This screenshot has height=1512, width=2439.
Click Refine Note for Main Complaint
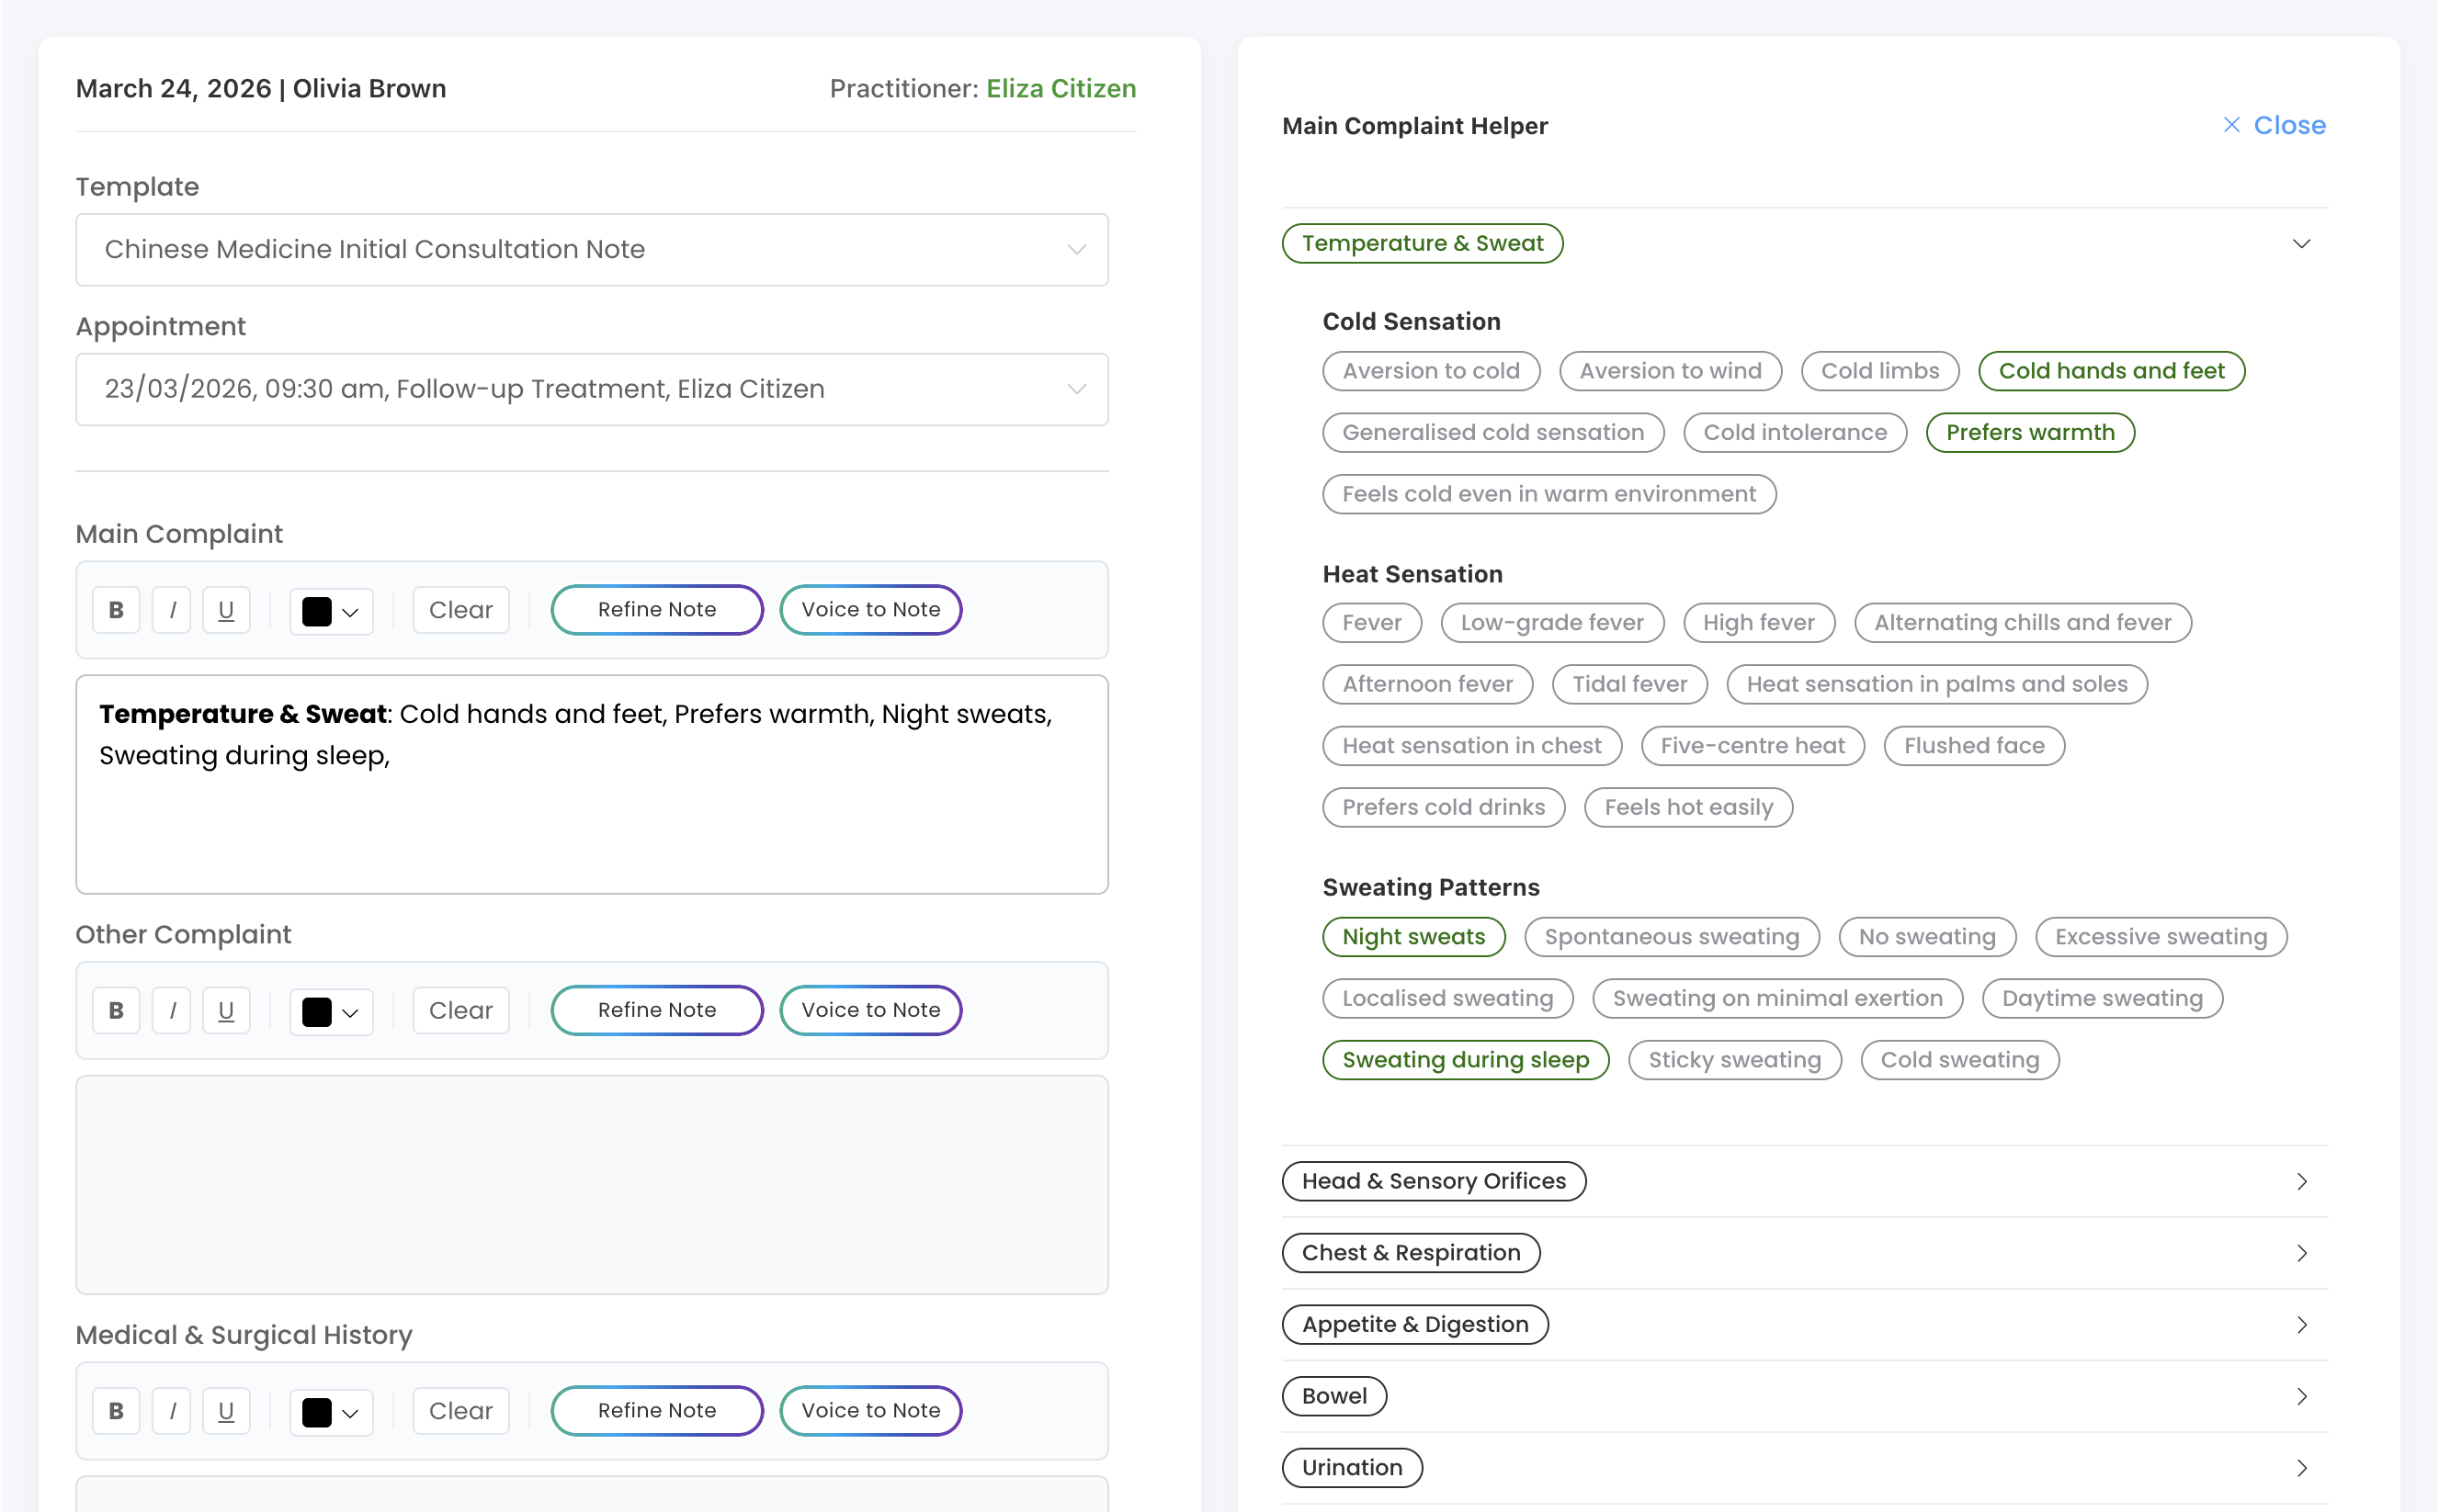click(x=656, y=610)
